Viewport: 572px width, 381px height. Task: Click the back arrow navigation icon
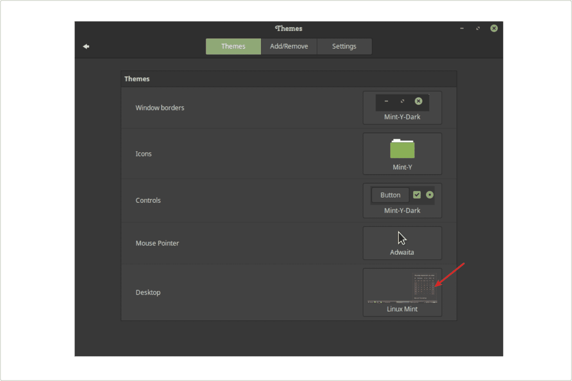point(86,46)
